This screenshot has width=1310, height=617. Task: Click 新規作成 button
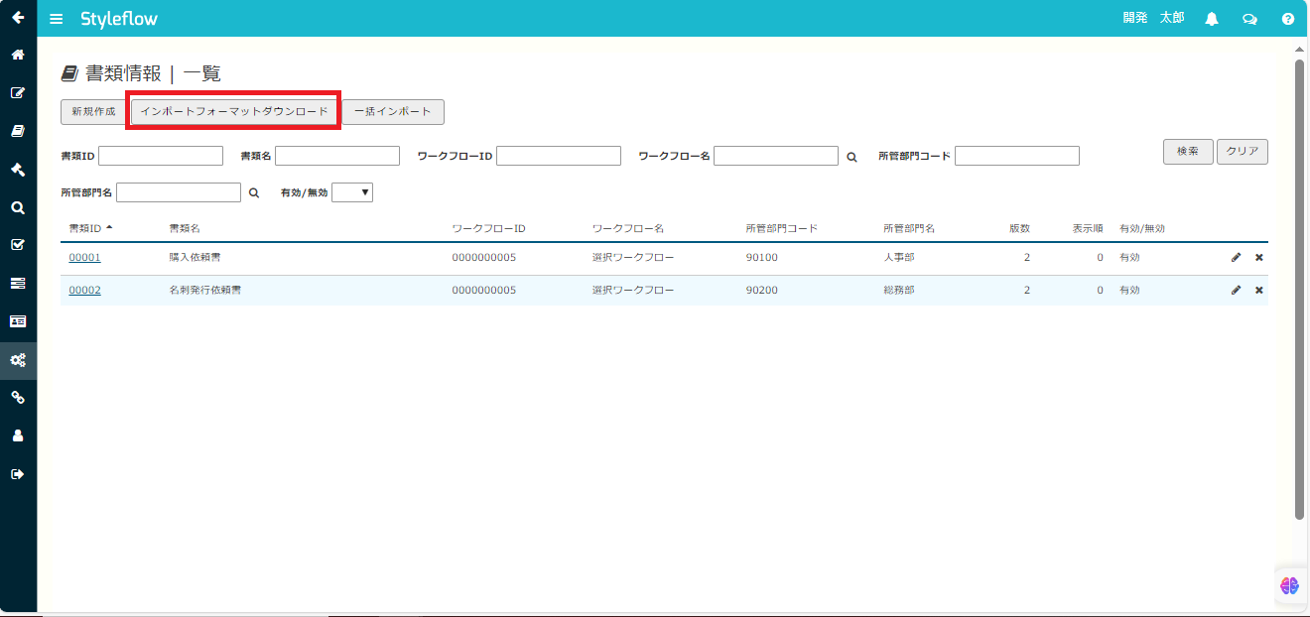coord(93,111)
